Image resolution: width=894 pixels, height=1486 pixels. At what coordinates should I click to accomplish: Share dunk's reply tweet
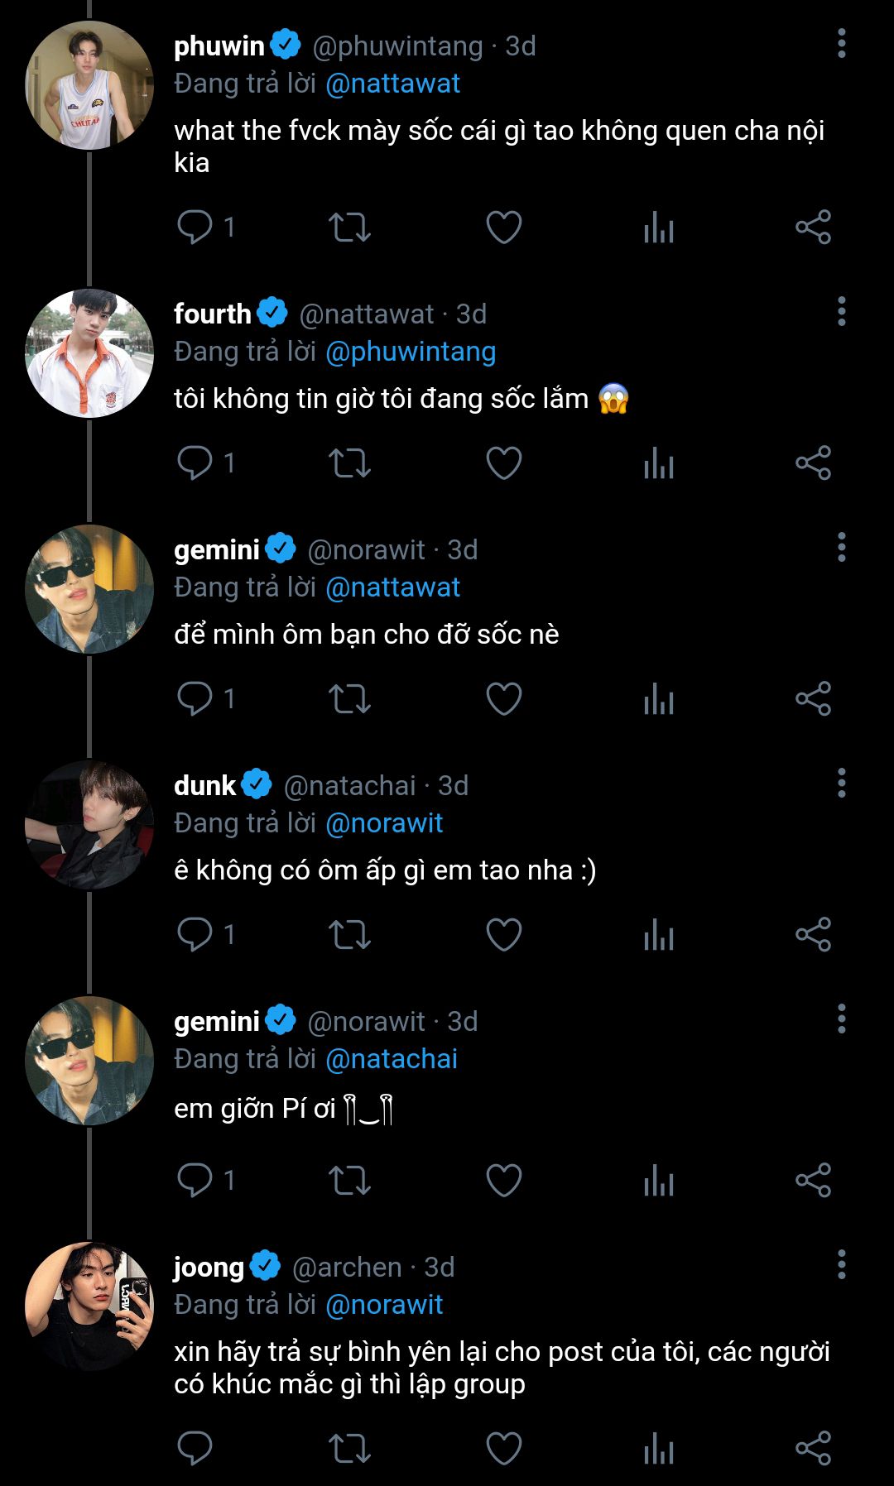(813, 935)
